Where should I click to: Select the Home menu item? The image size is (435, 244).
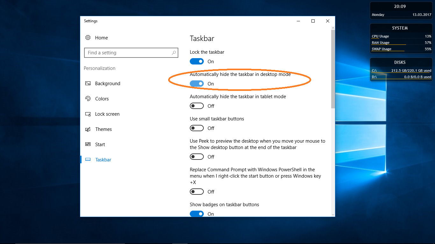[x=101, y=37]
